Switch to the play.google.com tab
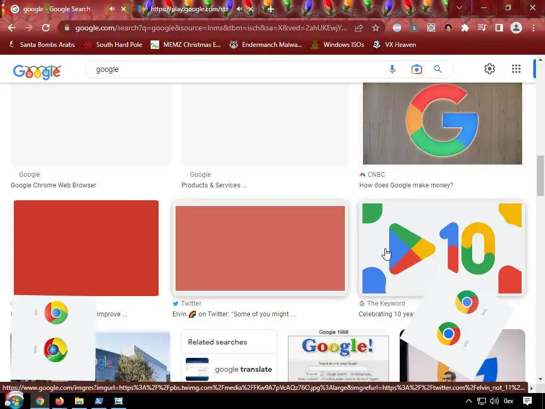545x409 pixels. tap(189, 9)
